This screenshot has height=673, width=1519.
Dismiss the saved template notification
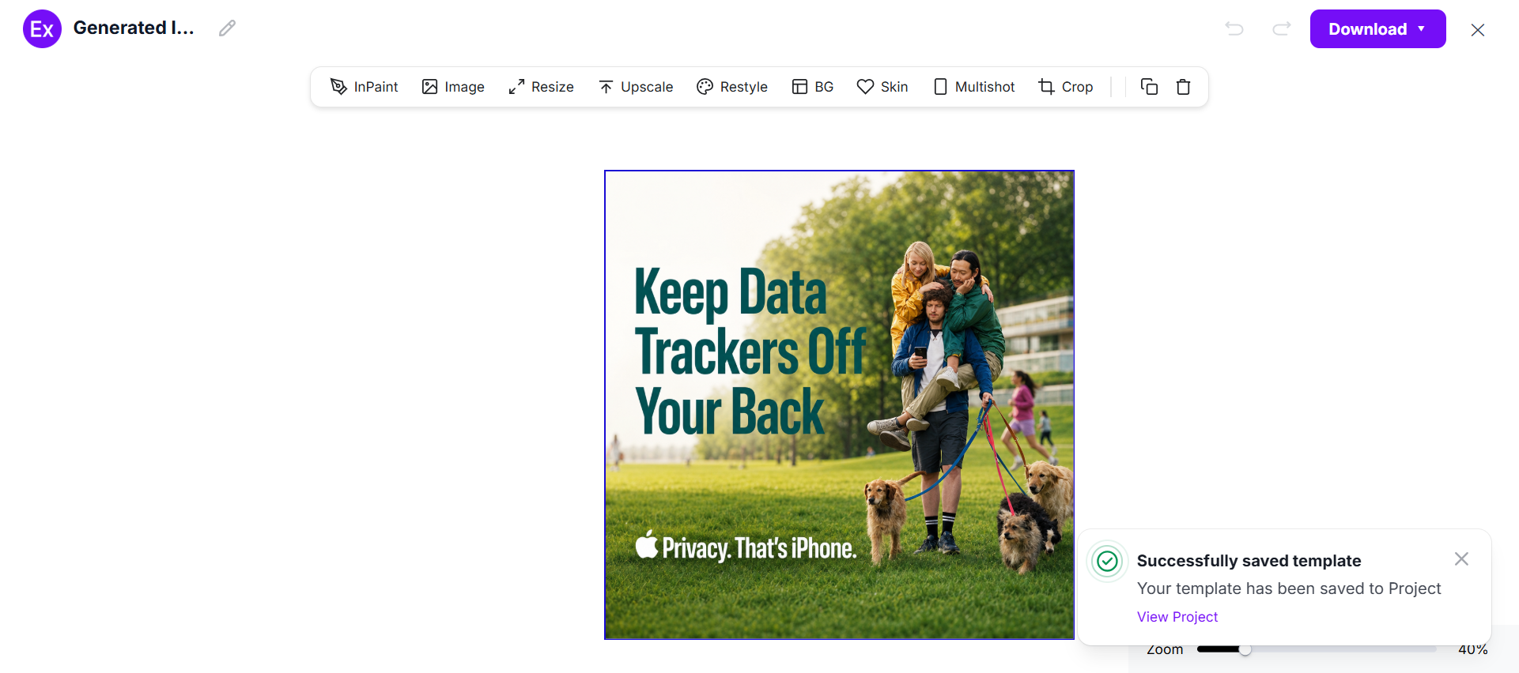point(1461,559)
